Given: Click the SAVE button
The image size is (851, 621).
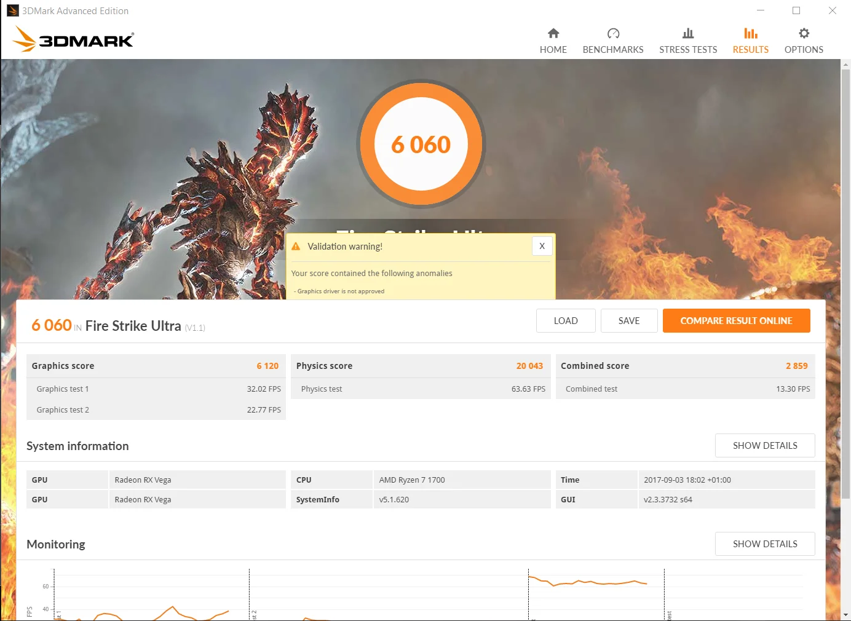Looking at the screenshot, I should click(x=629, y=320).
